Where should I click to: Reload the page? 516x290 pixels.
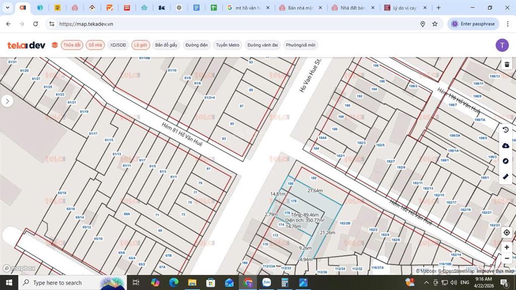36,24
